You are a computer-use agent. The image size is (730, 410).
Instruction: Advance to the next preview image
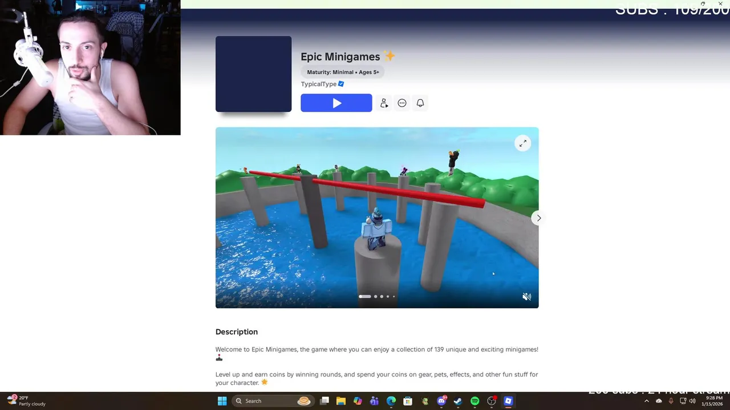(538, 218)
